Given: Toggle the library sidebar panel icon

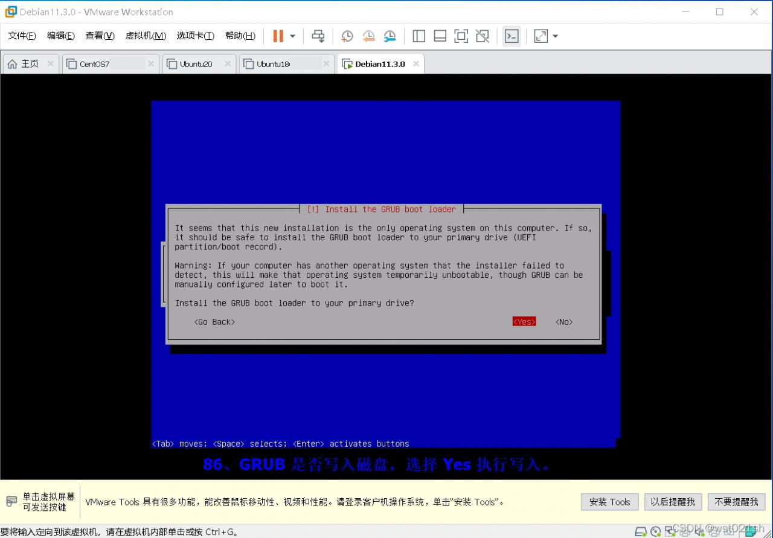Looking at the screenshot, I should (419, 36).
